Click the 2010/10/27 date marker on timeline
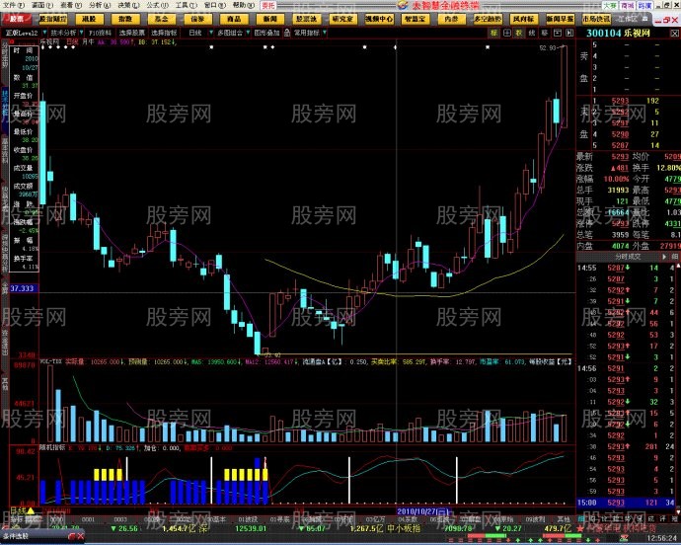This screenshot has height=545, width=681. click(x=423, y=511)
